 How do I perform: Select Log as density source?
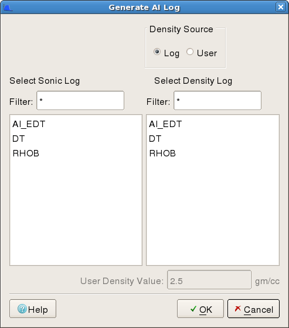pyautogui.click(x=157, y=52)
